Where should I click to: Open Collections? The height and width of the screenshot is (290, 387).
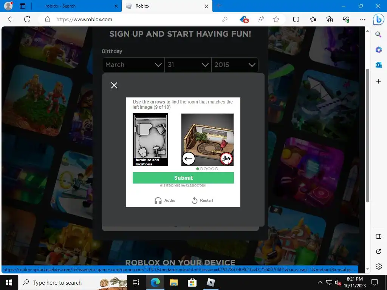pos(330,19)
